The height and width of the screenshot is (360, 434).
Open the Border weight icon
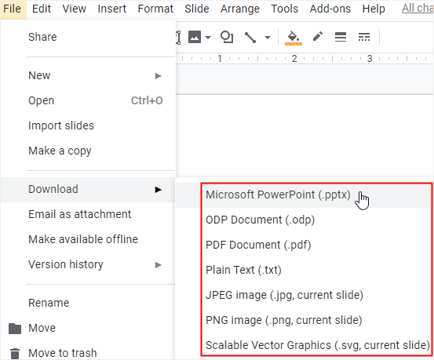[x=341, y=37]
